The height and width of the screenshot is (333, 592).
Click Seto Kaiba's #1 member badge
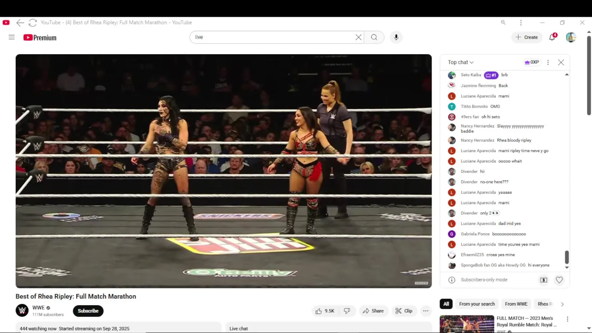point(491,75)
